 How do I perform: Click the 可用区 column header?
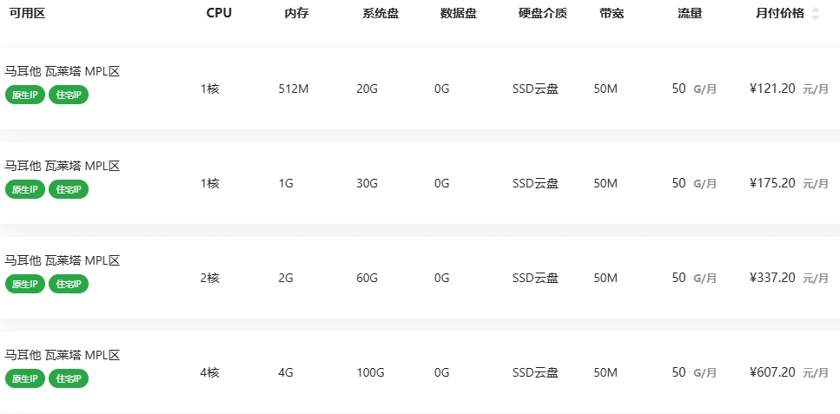tap(27, 13)
